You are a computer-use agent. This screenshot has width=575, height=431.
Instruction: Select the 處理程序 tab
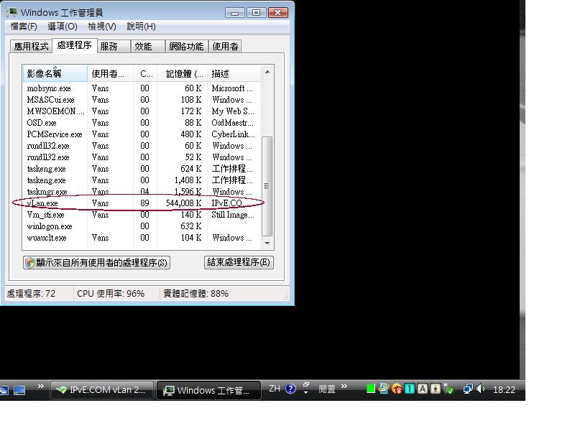pyautogui.click(x=75, y=45)
